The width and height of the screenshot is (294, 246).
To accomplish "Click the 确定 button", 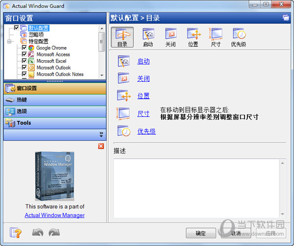I will [x=201, y=233].
